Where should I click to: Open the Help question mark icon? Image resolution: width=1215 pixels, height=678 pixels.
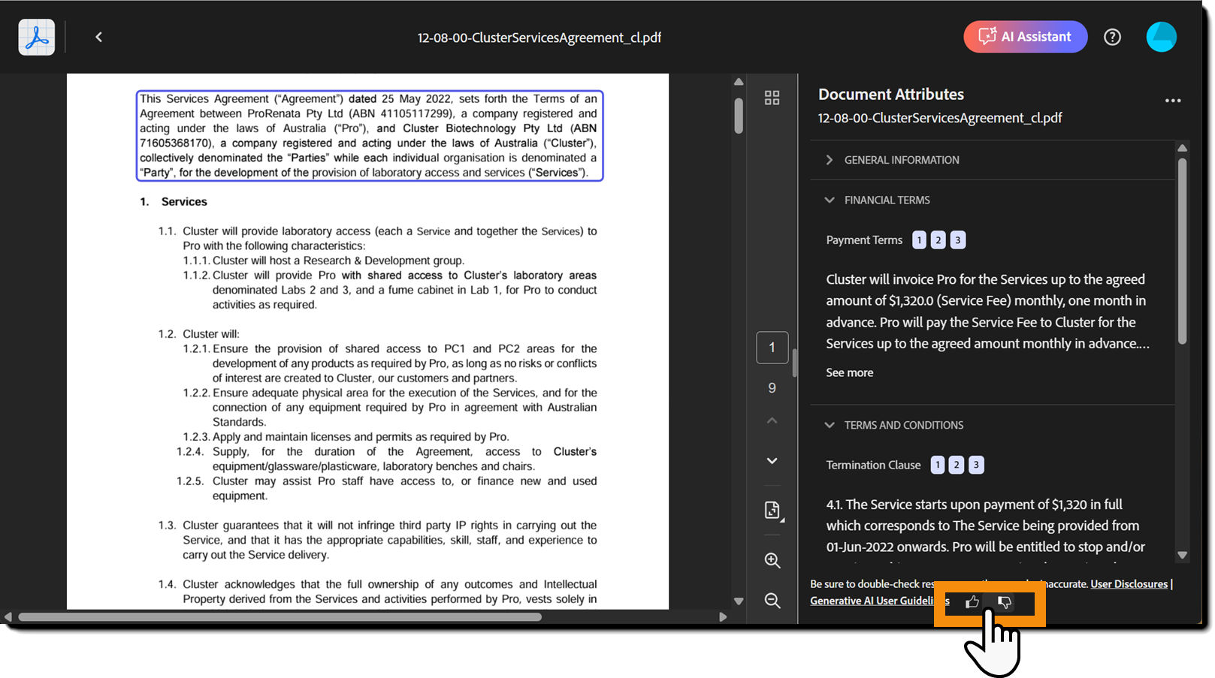click(1112, 37)
